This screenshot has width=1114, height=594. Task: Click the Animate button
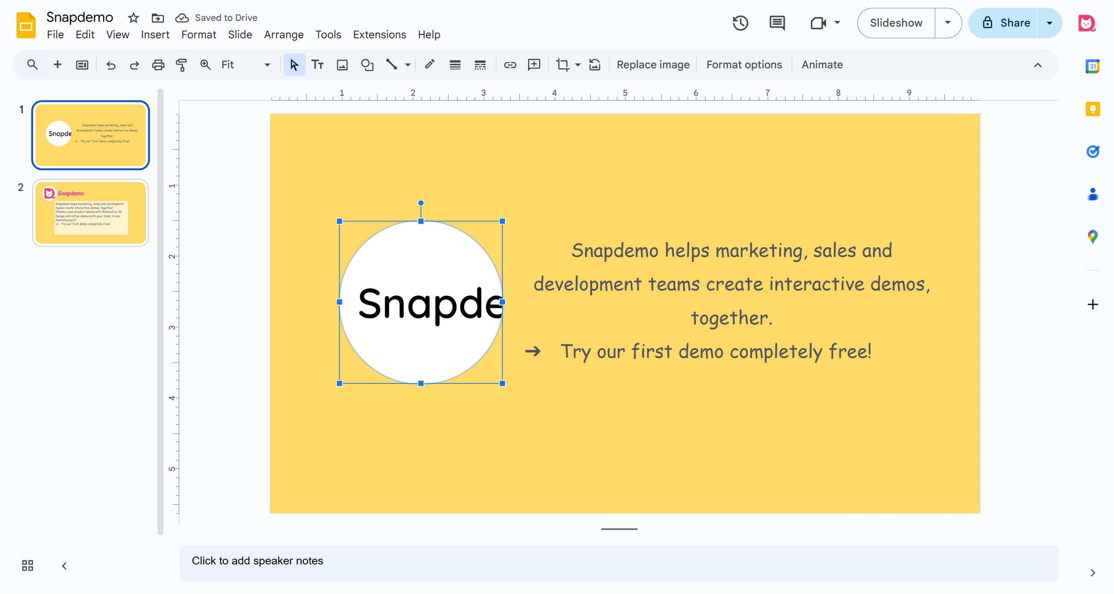(x=822, y=65)
